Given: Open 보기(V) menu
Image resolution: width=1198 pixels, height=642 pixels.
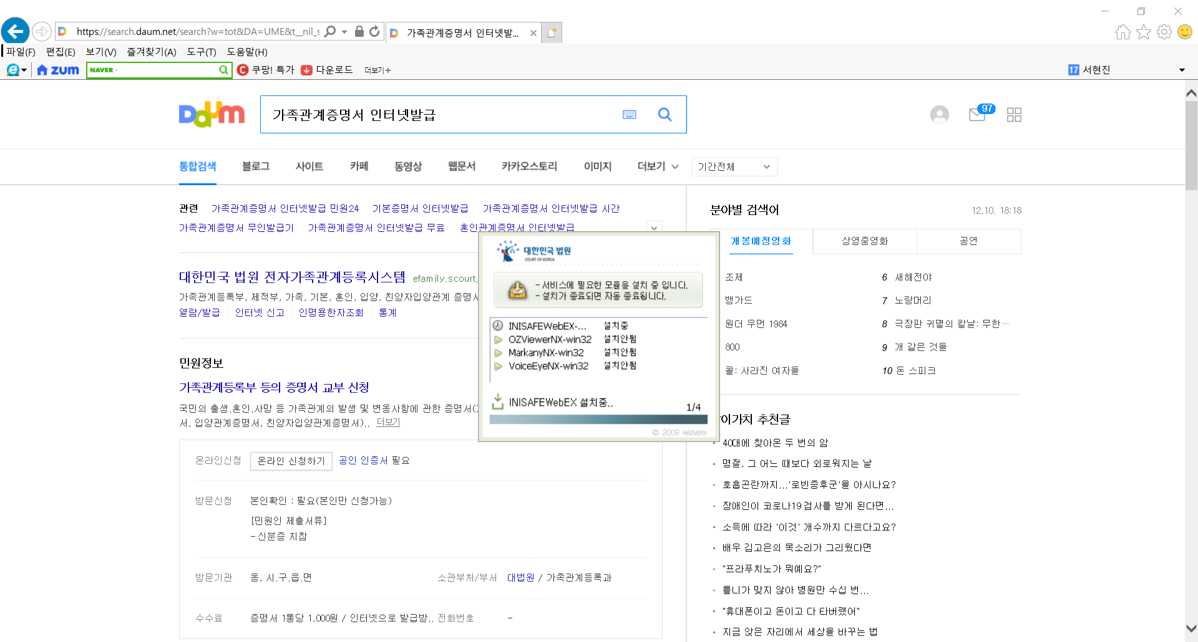Looking at the screenshot, I should pos(101,52).
